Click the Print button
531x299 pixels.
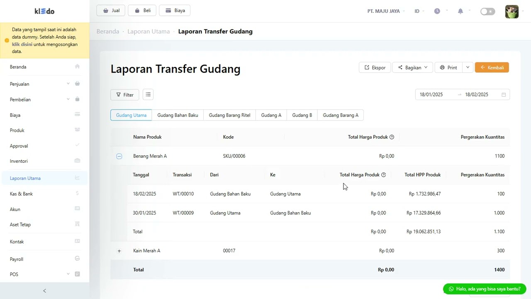pyautogui.click(x=448, y=67)
